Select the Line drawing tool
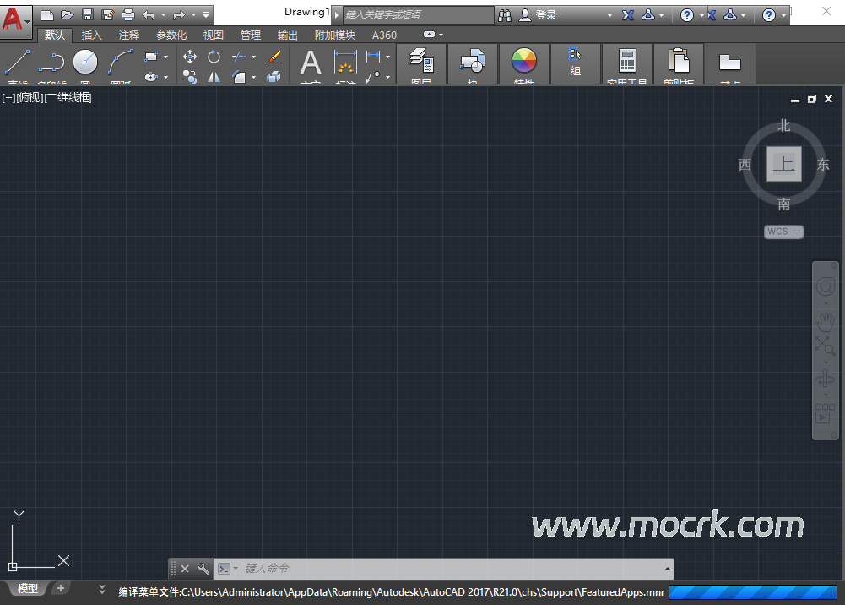Viewport: 845px width, 605px height. point(18,63)
